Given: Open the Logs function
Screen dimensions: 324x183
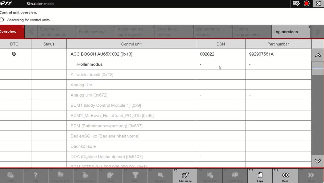Looking at the screenshot, I should point(260,176).
